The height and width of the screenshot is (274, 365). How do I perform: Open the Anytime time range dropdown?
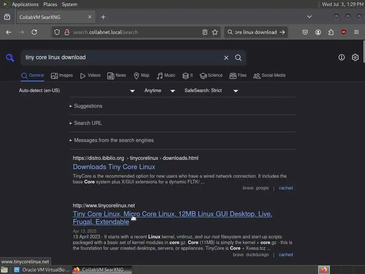tap(160, 91)
